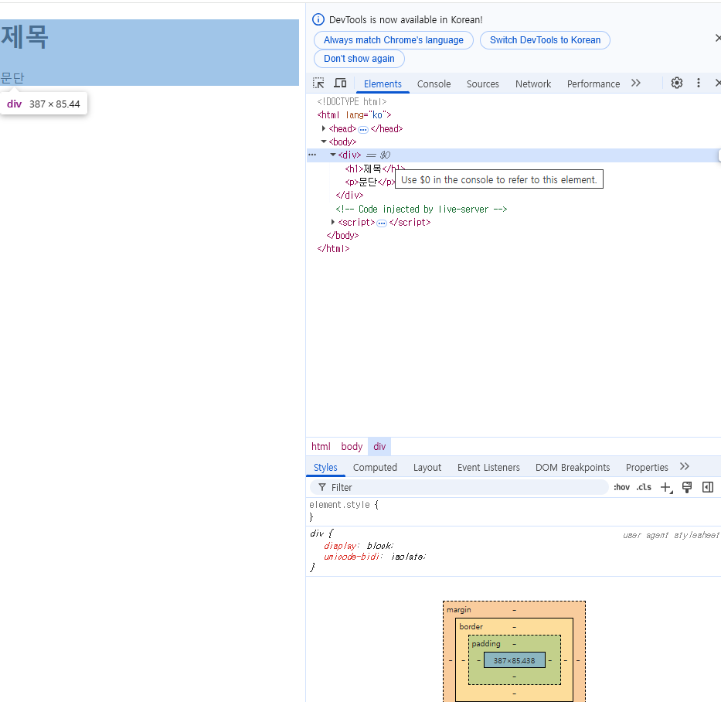Click the unicode-bidi: isolate declaration

click(375, 557)
